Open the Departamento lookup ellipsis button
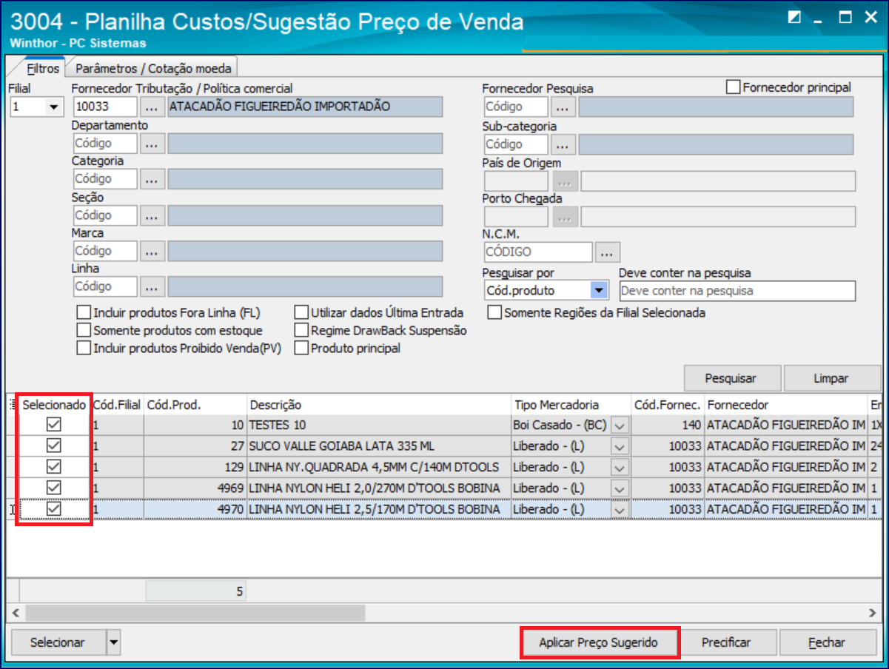 click(152, 144)
